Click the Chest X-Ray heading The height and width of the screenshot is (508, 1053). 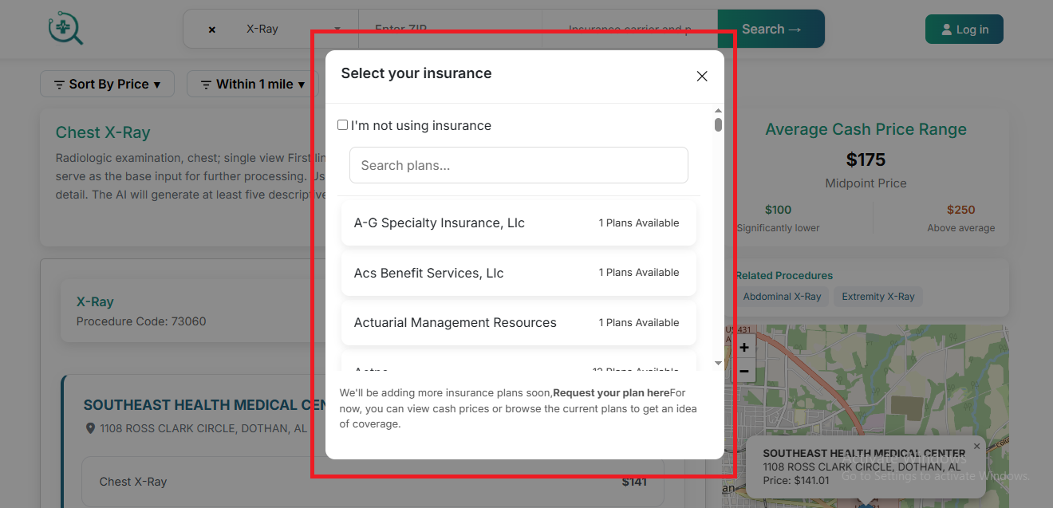point(103,132)
